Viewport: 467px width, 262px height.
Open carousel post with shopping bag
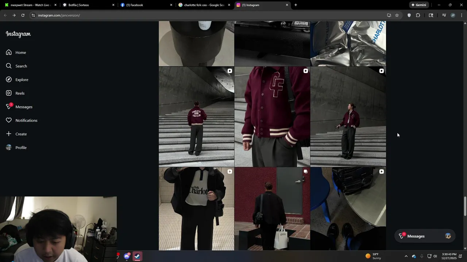(272, 209)
